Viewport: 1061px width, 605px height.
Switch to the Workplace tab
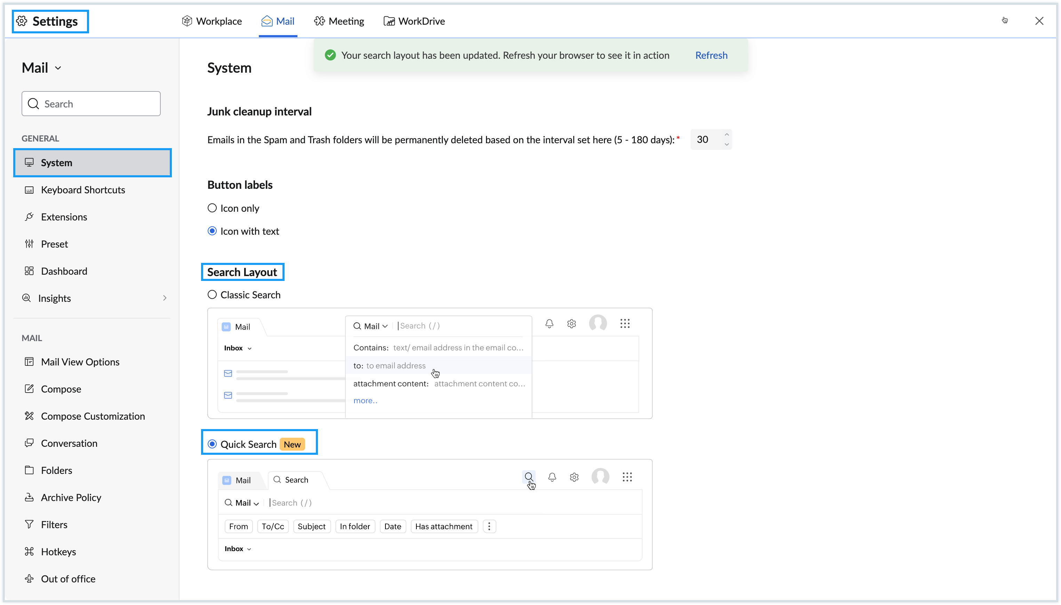click(x=212, y=21)
